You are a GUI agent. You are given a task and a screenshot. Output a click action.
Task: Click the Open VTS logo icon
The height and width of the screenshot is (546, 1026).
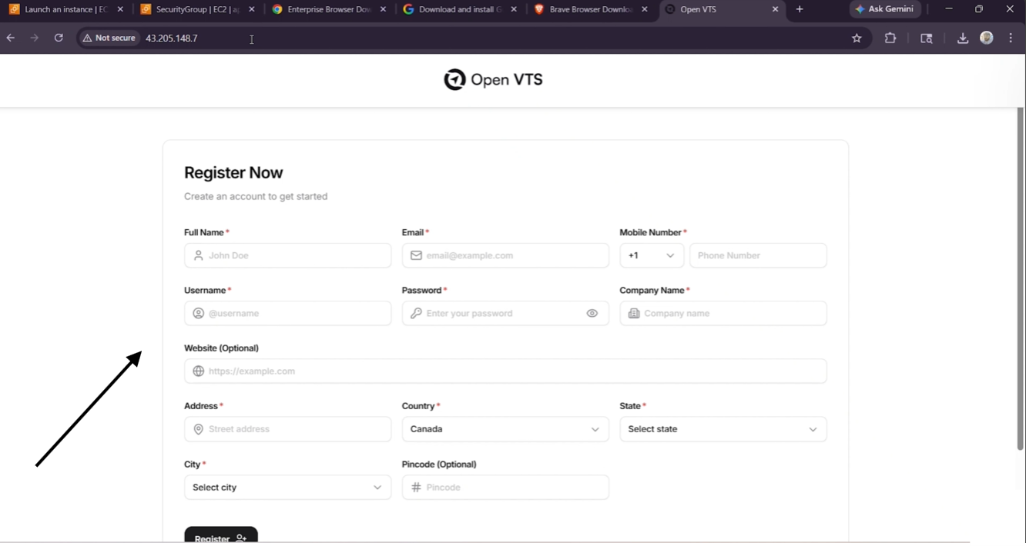[454, 79]
